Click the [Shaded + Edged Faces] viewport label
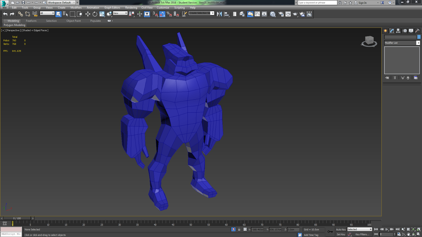 pos(35,30)
